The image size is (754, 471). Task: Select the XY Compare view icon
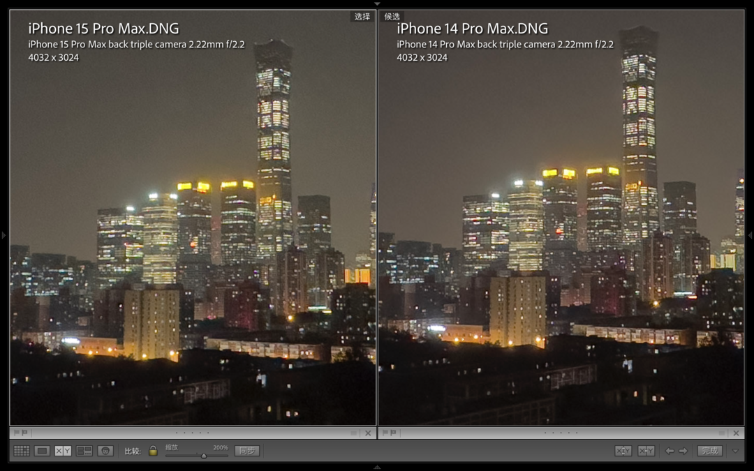(63, 451)
